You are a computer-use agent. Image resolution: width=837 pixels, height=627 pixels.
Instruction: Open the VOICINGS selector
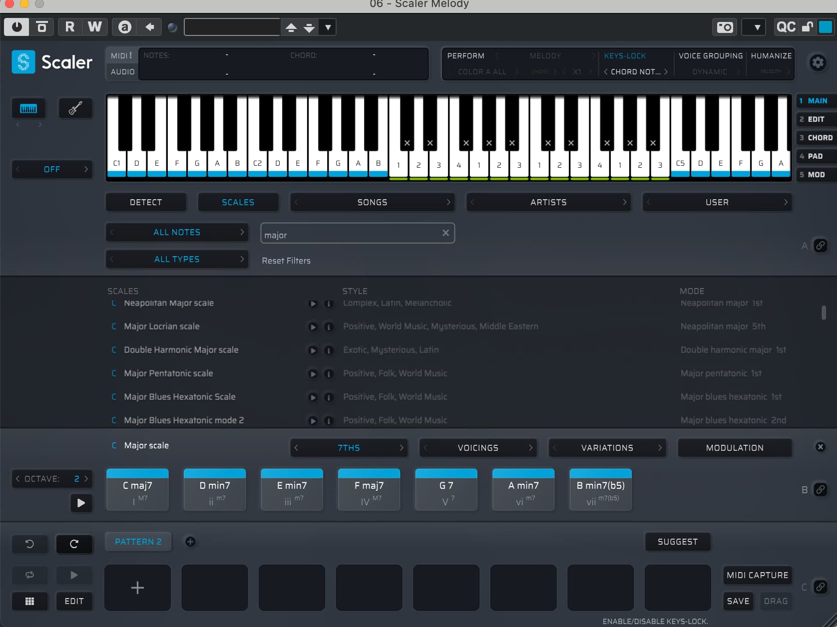pyautogui.click(x=478, y=448)
